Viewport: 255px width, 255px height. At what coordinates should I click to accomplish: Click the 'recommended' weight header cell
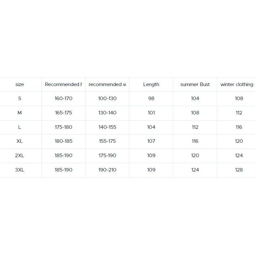point(107,84)
